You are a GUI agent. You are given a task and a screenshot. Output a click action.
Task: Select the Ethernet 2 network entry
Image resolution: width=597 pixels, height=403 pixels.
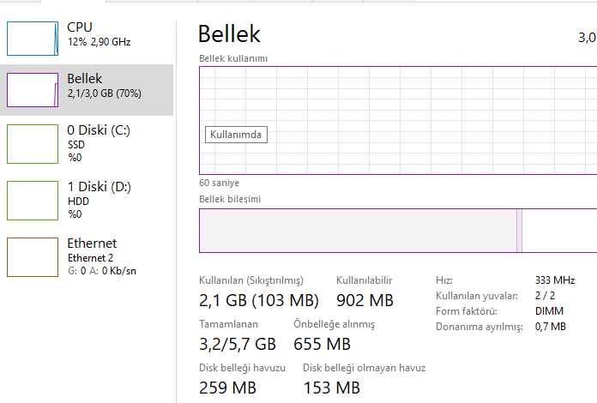click(x=92, y=257)
